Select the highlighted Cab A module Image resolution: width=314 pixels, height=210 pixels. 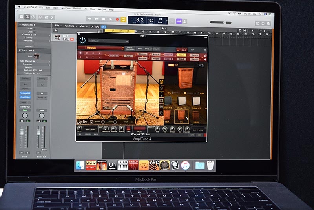click(182, 55)
